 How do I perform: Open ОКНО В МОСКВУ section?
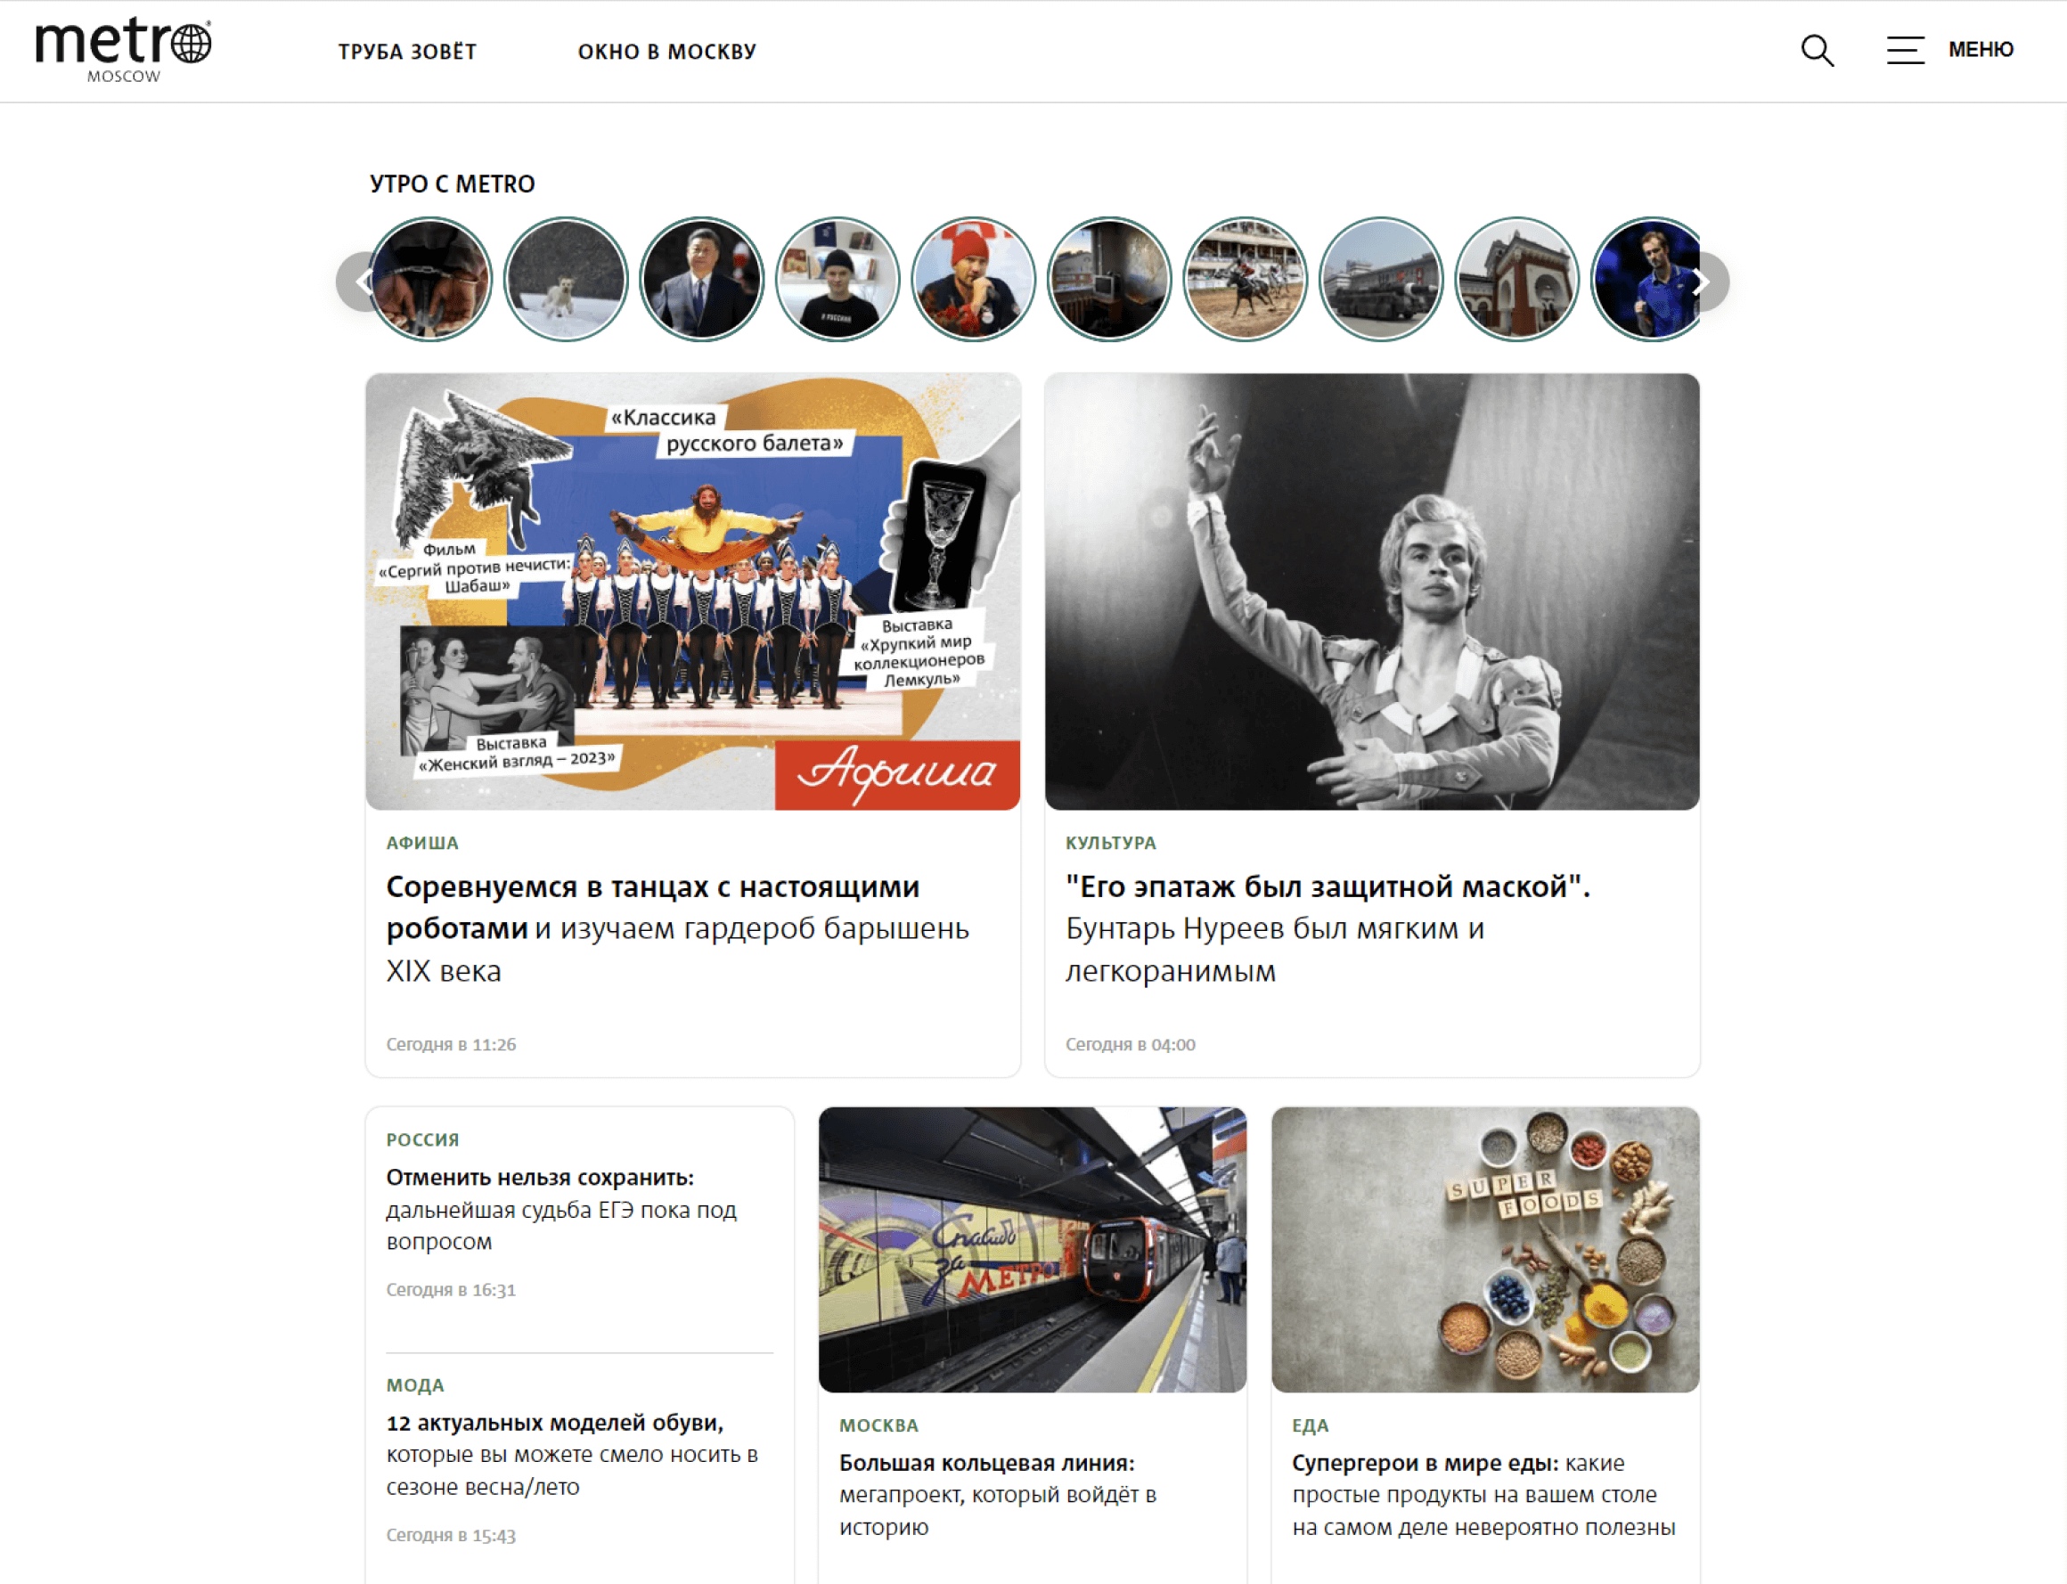[x=666, y=52]
